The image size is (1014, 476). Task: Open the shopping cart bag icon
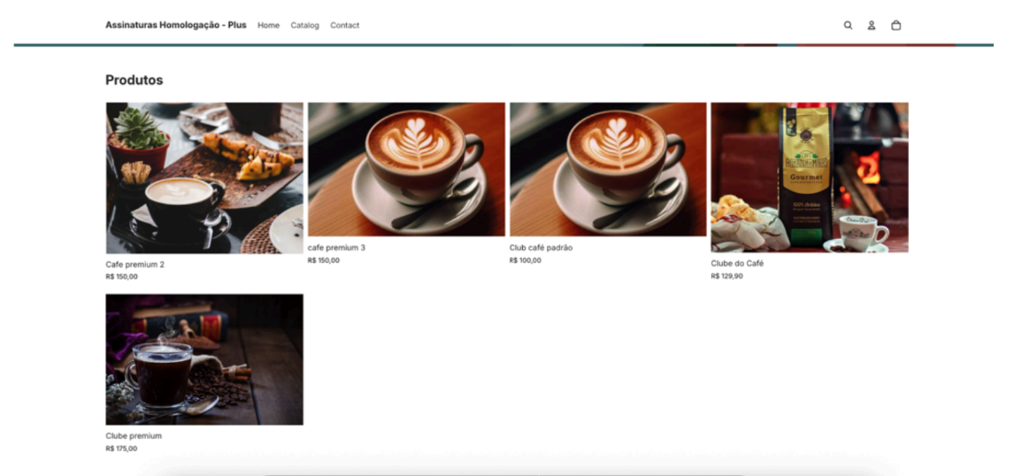coord(895,26)
